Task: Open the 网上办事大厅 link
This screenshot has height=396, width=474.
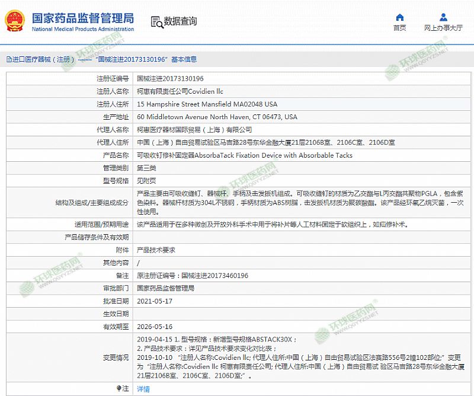Action: 443,28
